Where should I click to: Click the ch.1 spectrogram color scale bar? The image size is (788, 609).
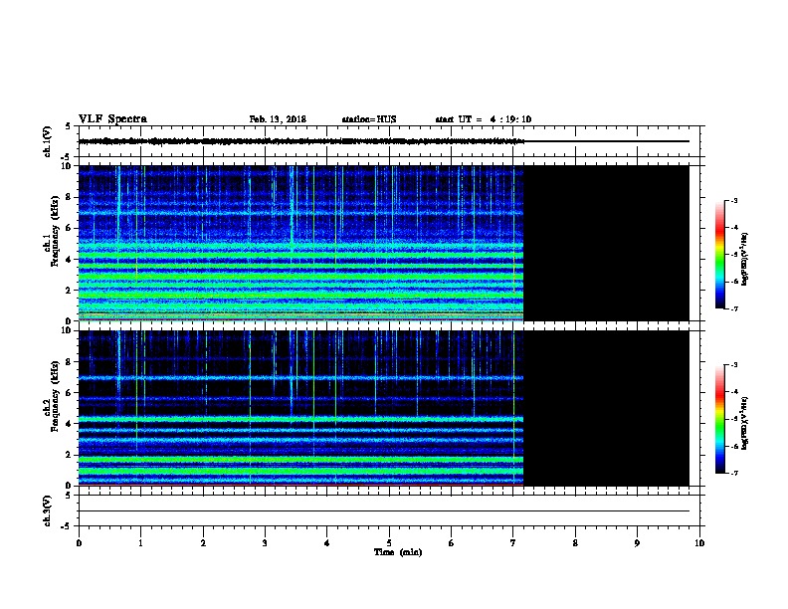719,255
